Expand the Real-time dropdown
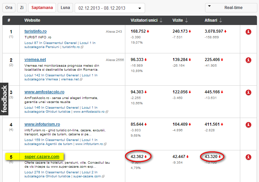This screenshot has width=259, height=182. coord(229,8)
